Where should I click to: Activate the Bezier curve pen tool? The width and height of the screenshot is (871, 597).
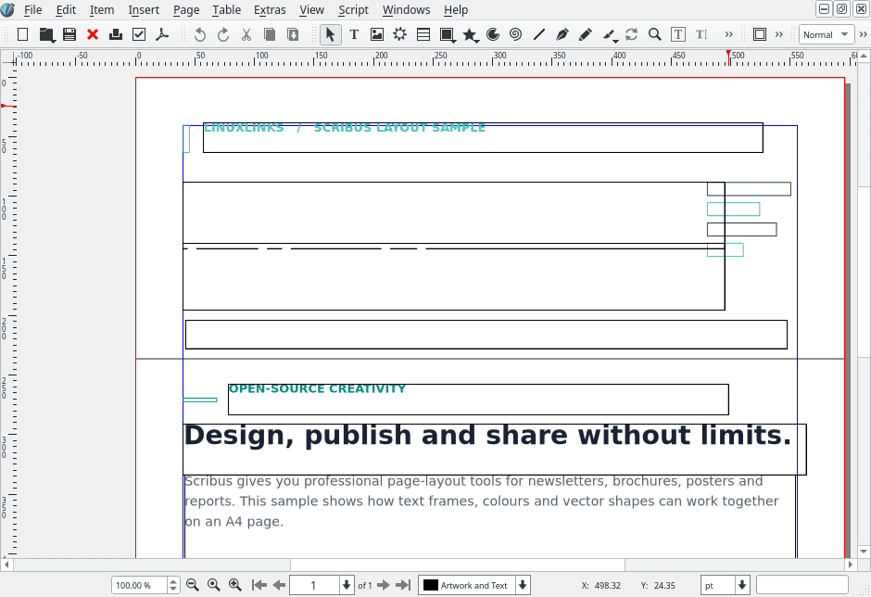tap(562, 34)
